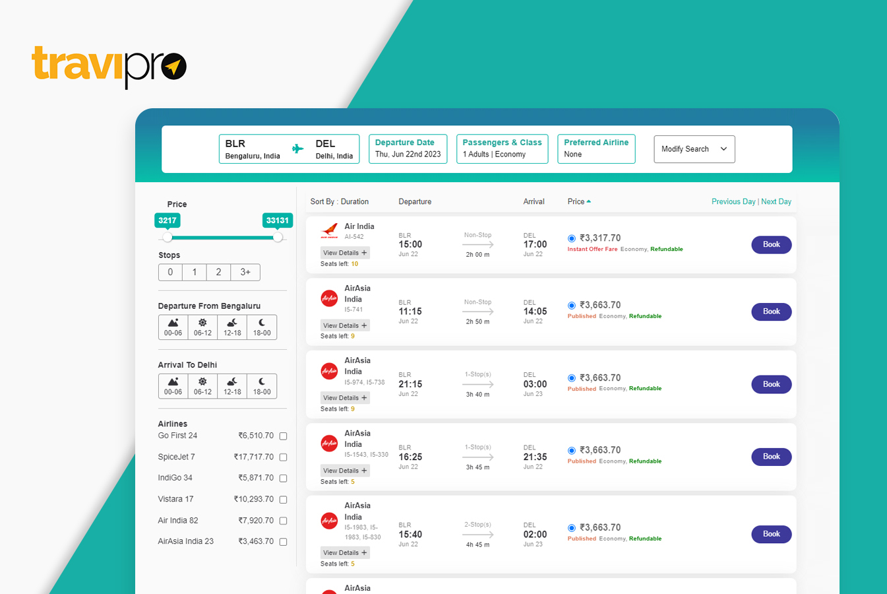Click AirAsia logo for flight I5-1983
887x594 pixels.
[329, 521]
